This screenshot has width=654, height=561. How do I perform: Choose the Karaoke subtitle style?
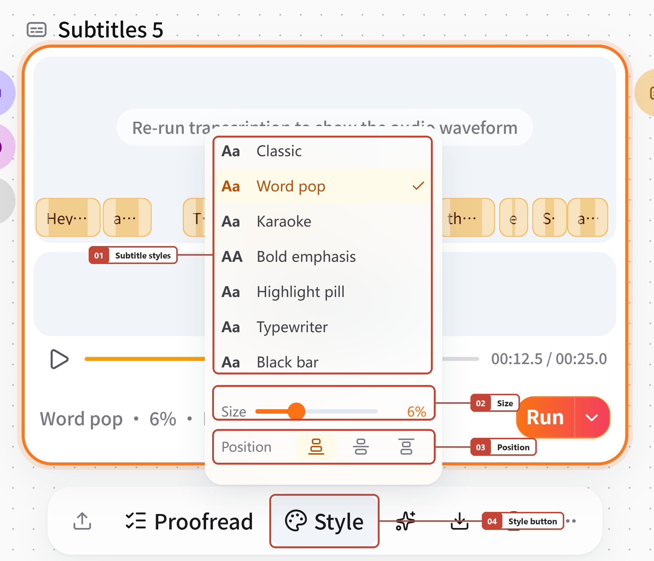pos(322,221)
